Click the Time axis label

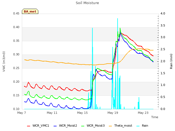[155, 117]
